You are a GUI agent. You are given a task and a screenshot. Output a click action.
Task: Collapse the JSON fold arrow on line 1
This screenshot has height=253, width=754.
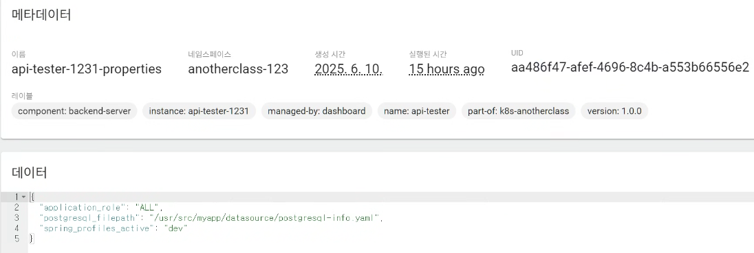pos(23,197)
